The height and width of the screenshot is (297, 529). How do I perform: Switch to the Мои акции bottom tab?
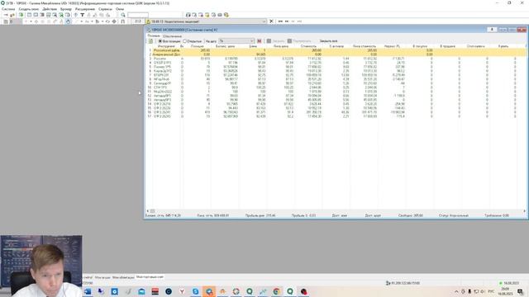[x=102, y=277]
